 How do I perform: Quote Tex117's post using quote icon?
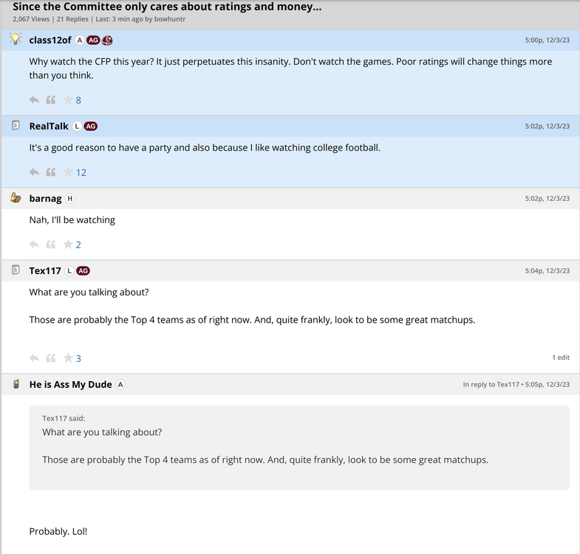click(x=51, y=358)
